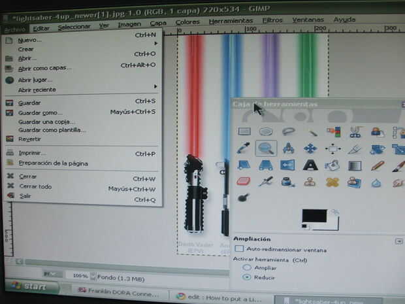Click the swap foreground/background colors arrow
The height and width of the screenshot is (304, 405).
334,212
